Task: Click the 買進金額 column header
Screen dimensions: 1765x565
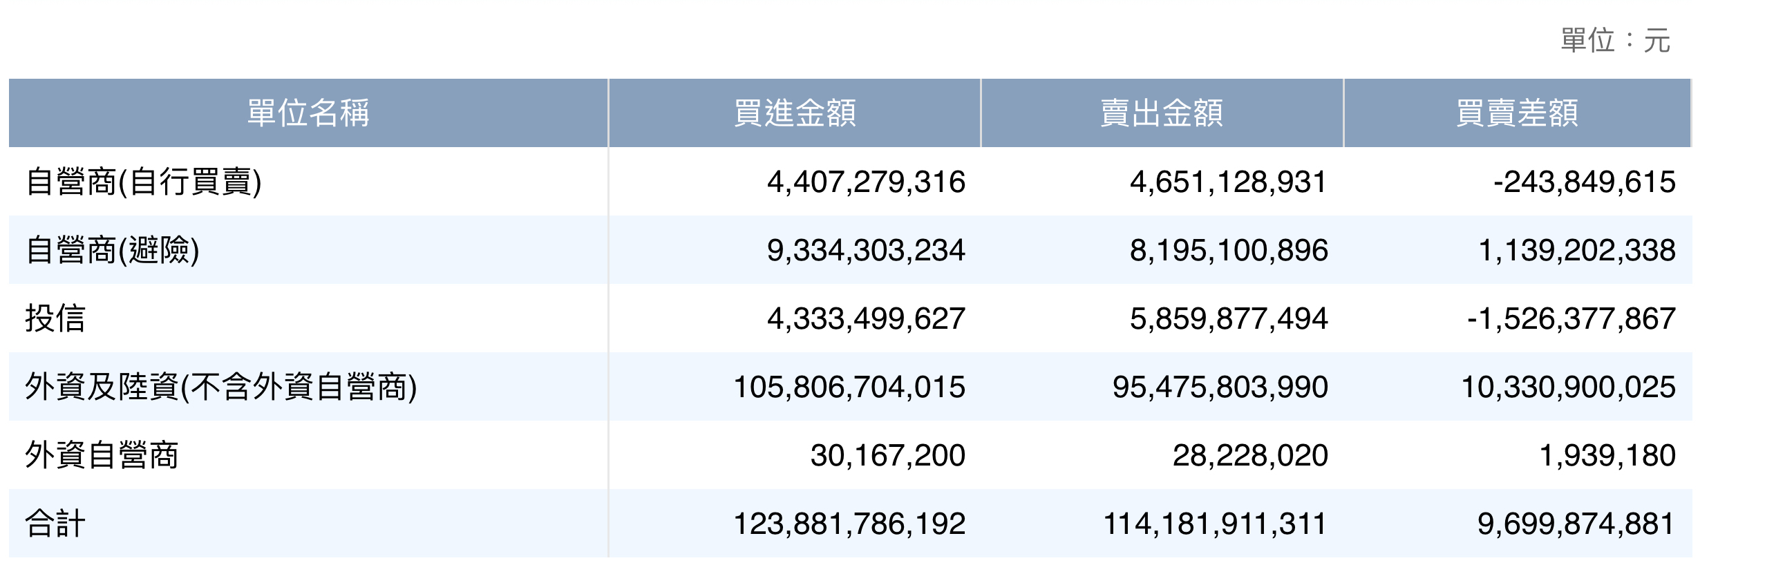Action: [x=795, y=113]
